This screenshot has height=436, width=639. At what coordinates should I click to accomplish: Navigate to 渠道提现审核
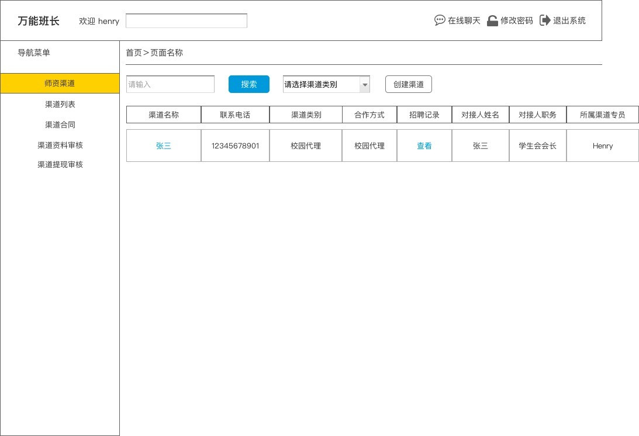pyautogui.click(x=60, y=165)
